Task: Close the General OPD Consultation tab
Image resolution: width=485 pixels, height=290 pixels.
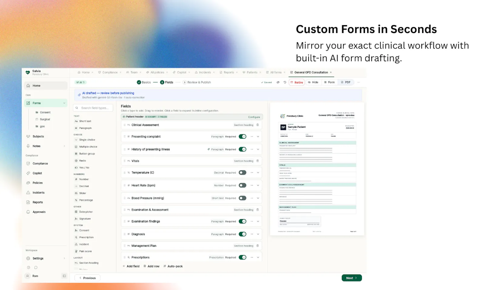Action: [331, 72]
